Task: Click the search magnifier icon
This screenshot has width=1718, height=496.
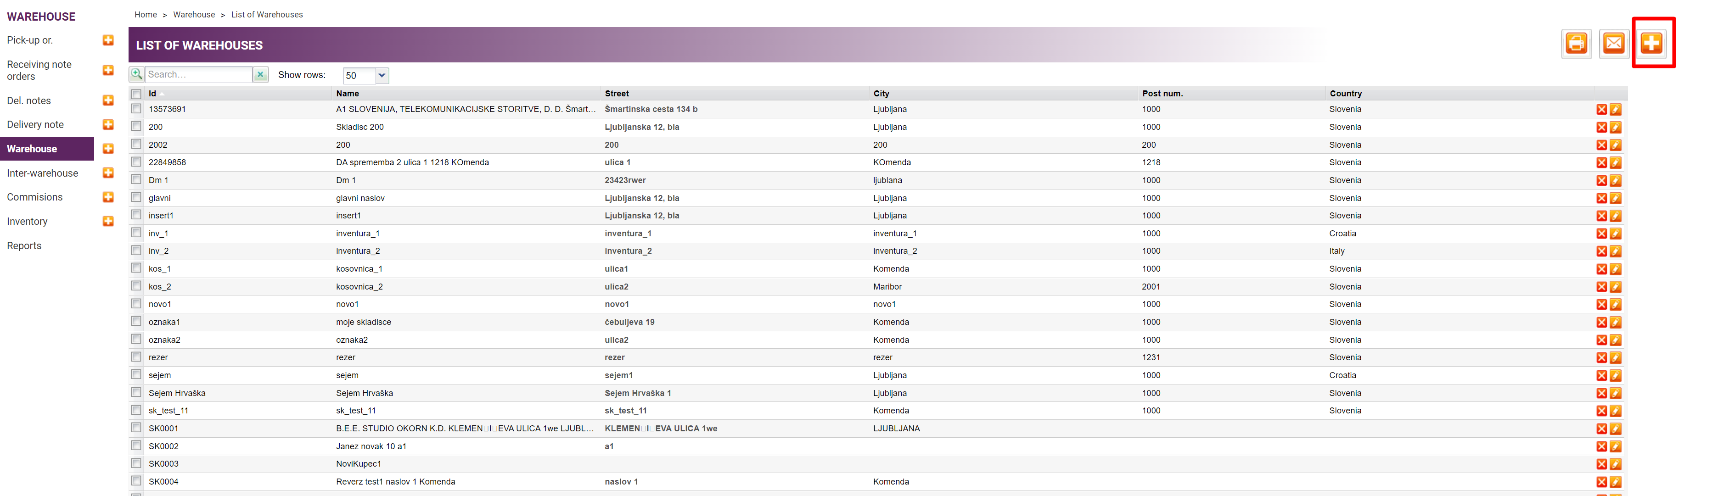Action: tap(137, 74)
